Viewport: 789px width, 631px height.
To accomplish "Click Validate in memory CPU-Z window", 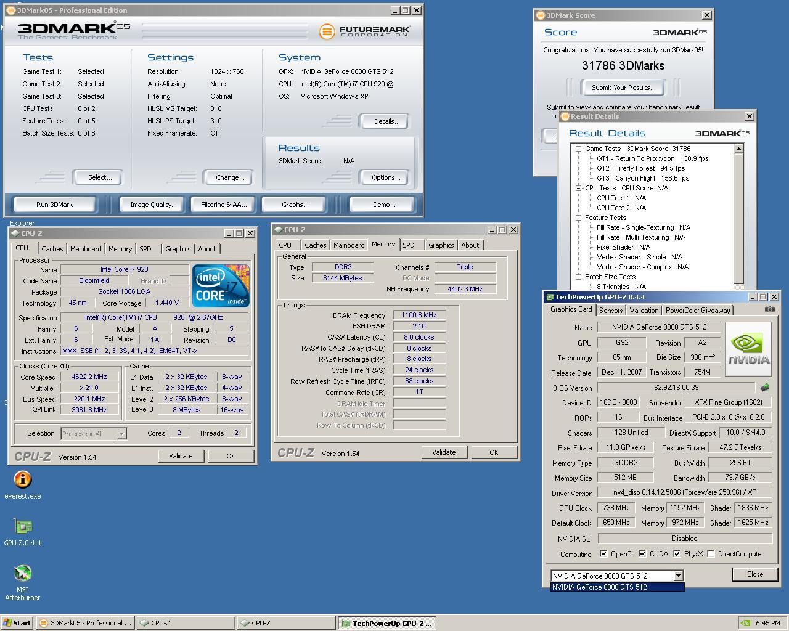I will [x=444, y=452].
